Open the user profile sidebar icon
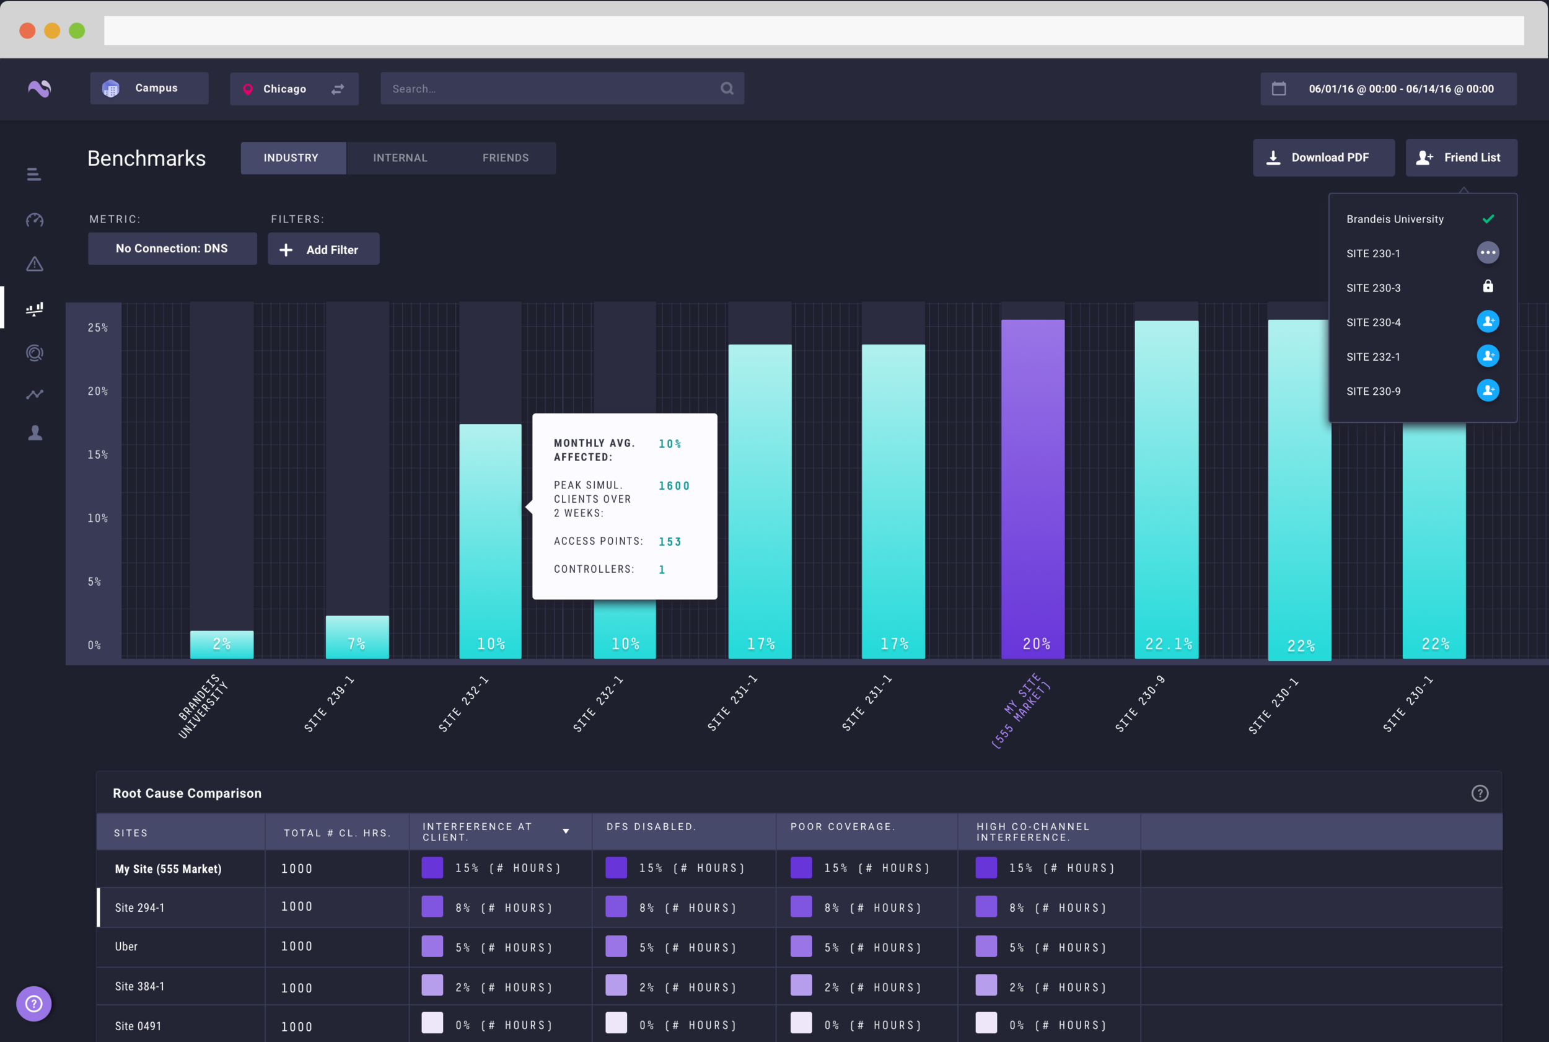Screen dimensions: 1549x1042 click(35, 433)
